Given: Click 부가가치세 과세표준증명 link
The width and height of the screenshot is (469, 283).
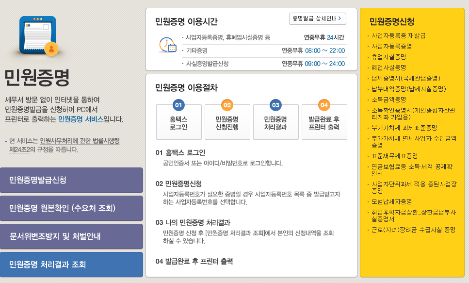Looking at the screenshot, I should tap(404, 128).
